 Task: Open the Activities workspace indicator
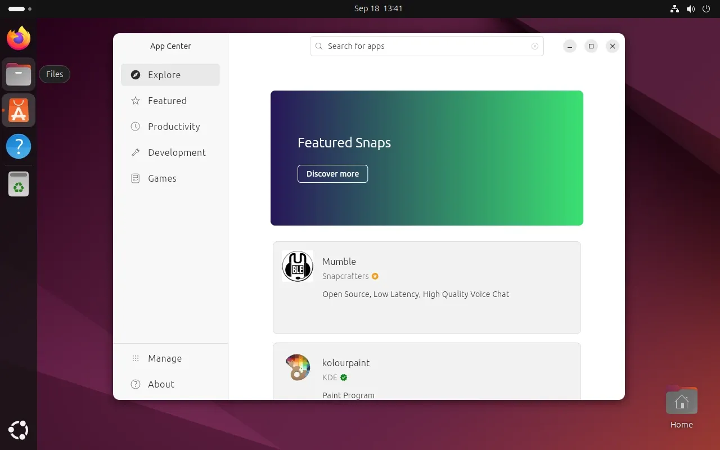tap(20, 9)
